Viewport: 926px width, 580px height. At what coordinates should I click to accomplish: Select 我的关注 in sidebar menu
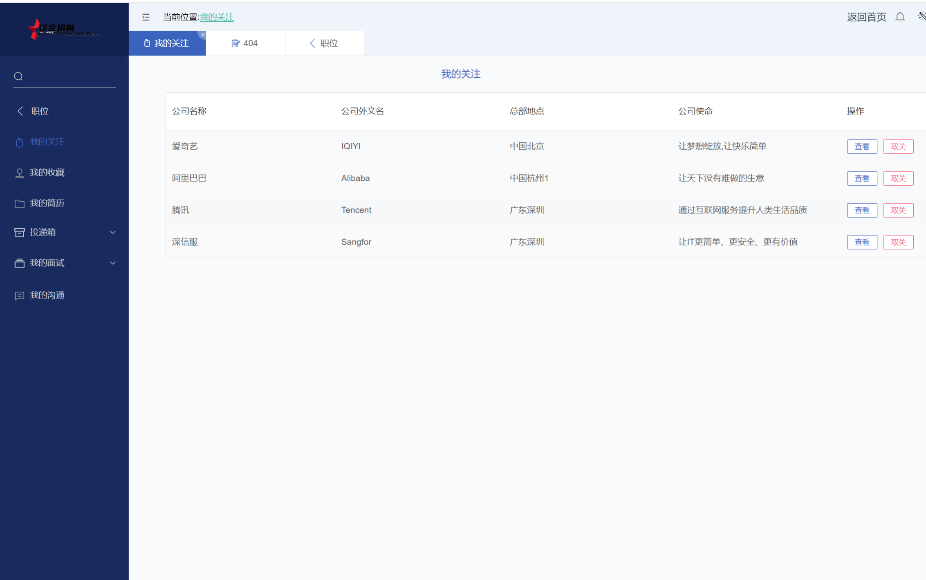point(47,142)
